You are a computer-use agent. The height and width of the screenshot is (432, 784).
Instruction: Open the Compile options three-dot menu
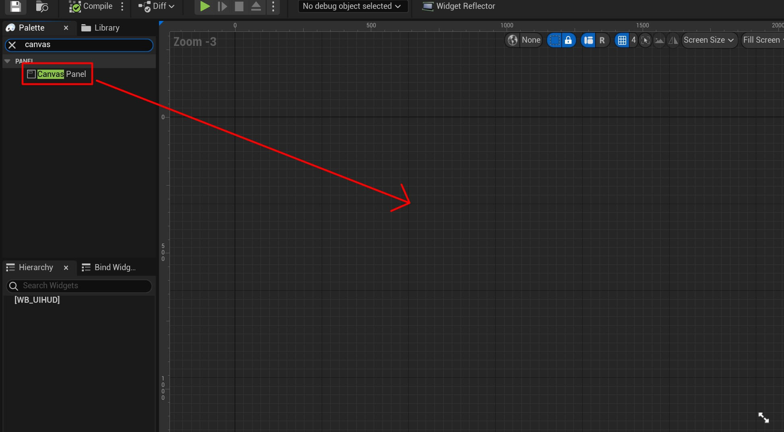pyautogui.click(x=122, y=6)
